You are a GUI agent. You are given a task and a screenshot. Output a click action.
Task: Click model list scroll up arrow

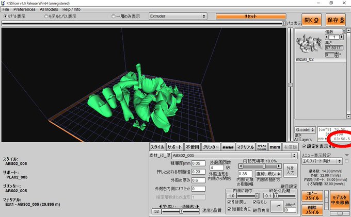348,31
